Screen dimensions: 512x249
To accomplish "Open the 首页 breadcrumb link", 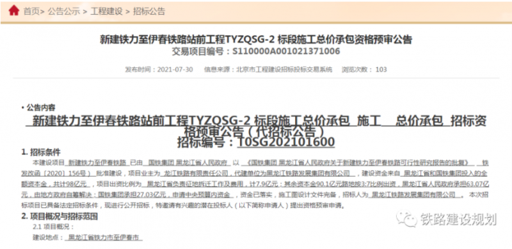I will point(31,12).
